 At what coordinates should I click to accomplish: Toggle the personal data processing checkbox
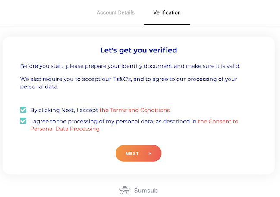[23, 121]
